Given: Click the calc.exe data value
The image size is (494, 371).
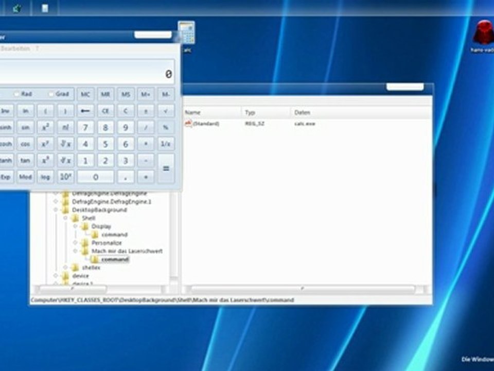Looking at the screenshot, I should [x=305, y=123].
